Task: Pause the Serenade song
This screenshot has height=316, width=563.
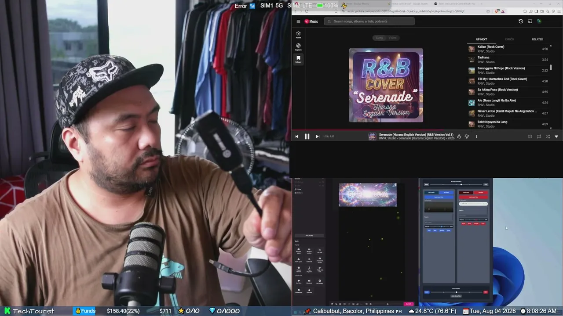Action: (x=307, y=136)
